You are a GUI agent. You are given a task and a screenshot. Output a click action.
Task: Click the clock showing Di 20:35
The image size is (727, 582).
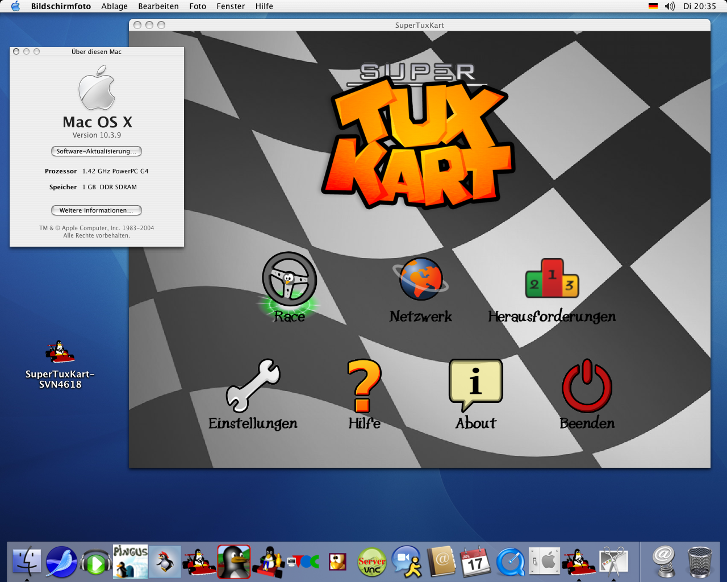coord(700,6)
